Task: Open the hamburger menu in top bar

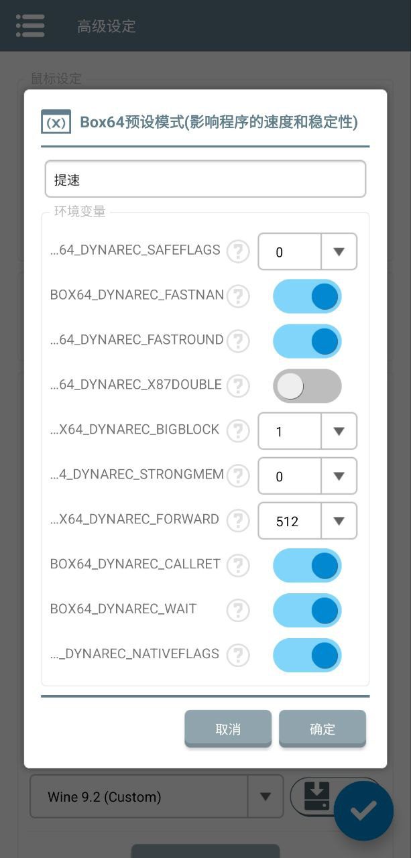Action: 30,25
